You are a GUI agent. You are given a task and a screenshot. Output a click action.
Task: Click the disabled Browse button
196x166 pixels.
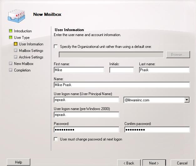click(178, 55)
